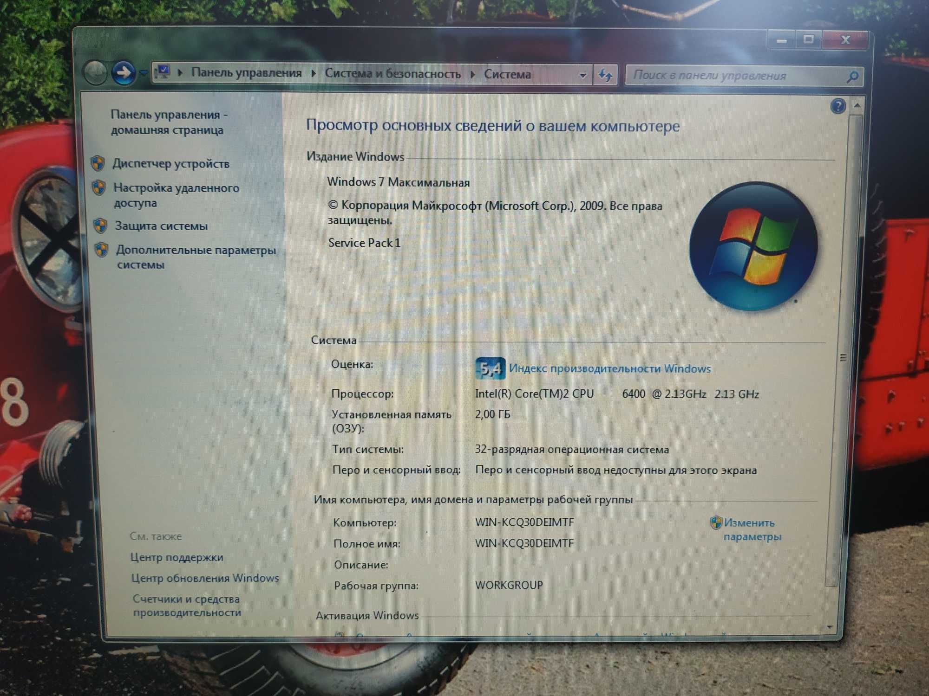Viewport: 929px width, 696px height.
Task: Click the Windows logo orb image
Action: [753, 246]
